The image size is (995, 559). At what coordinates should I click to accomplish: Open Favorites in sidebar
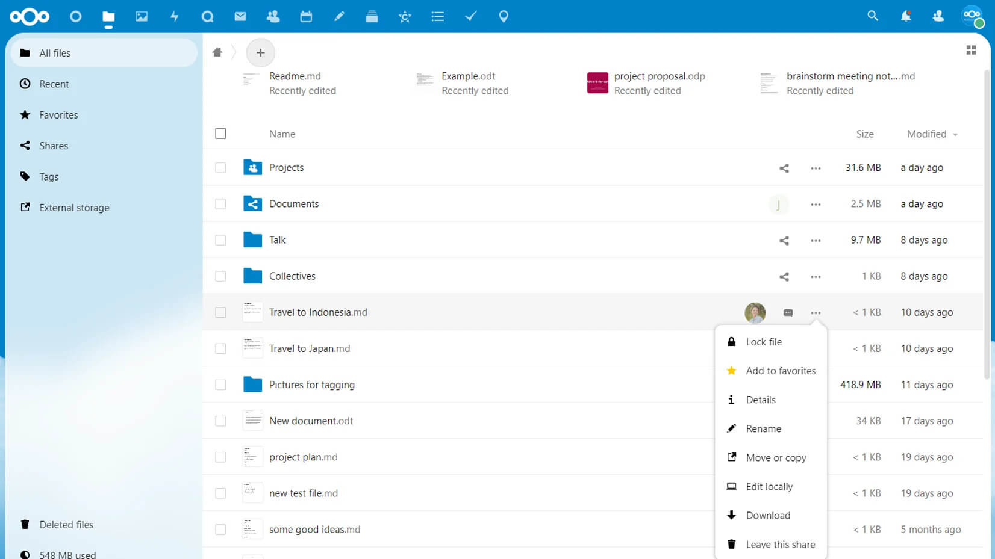(104, 114)
